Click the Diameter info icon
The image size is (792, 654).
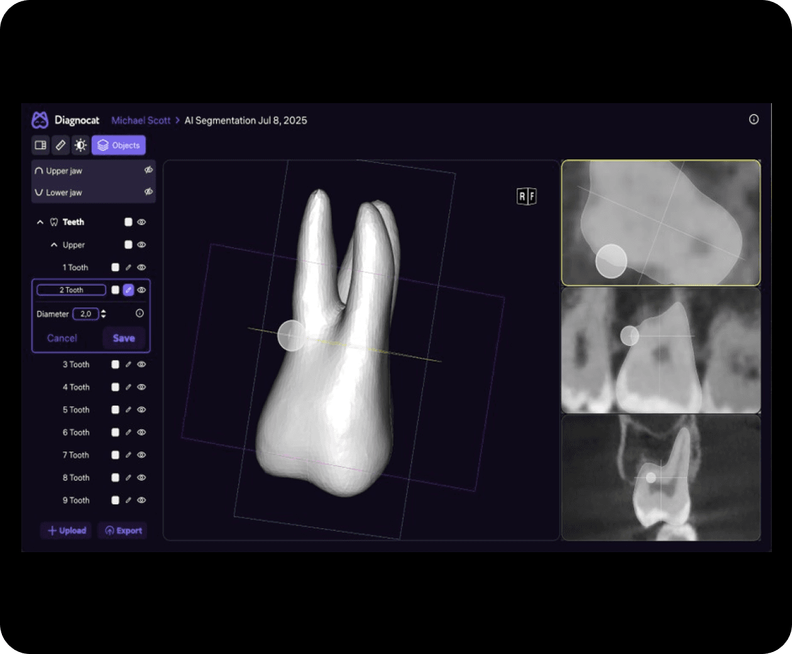pos(140,314)
